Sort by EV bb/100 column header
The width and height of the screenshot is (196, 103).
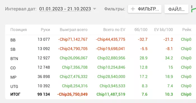point(164,30)
